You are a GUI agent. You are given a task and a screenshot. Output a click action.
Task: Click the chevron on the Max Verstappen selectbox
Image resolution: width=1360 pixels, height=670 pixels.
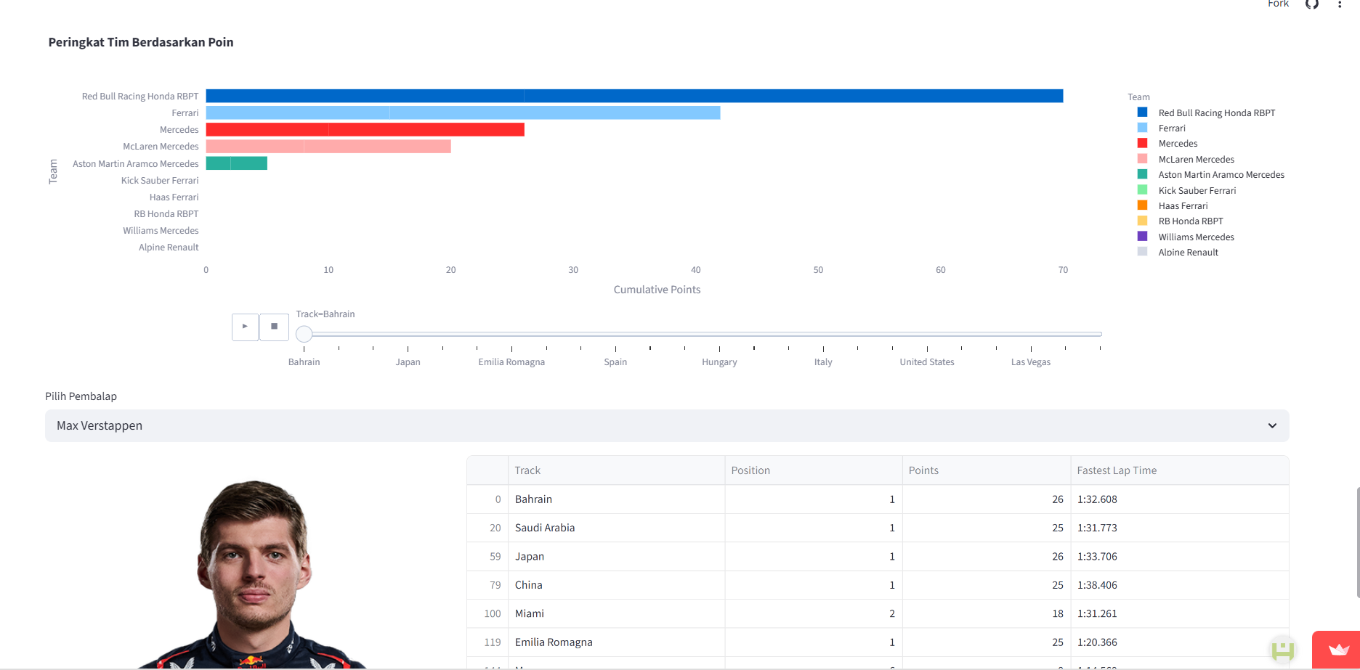(x=1272, y=426)
